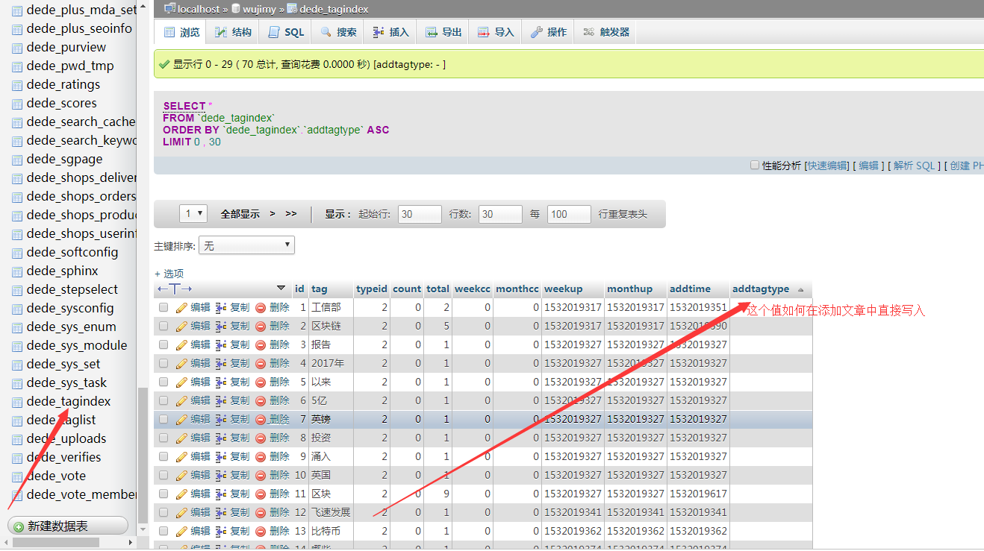Click the dede_scores table icon
The height and width of the screenshot is (551, 984).
pyautogui.click(x=17, y=104)
